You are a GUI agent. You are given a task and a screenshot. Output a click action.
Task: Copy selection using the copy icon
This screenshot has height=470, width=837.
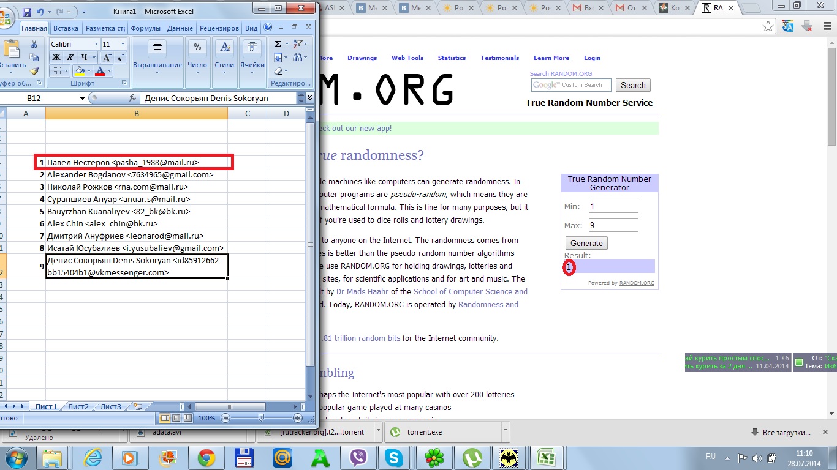tap(34, 58)
